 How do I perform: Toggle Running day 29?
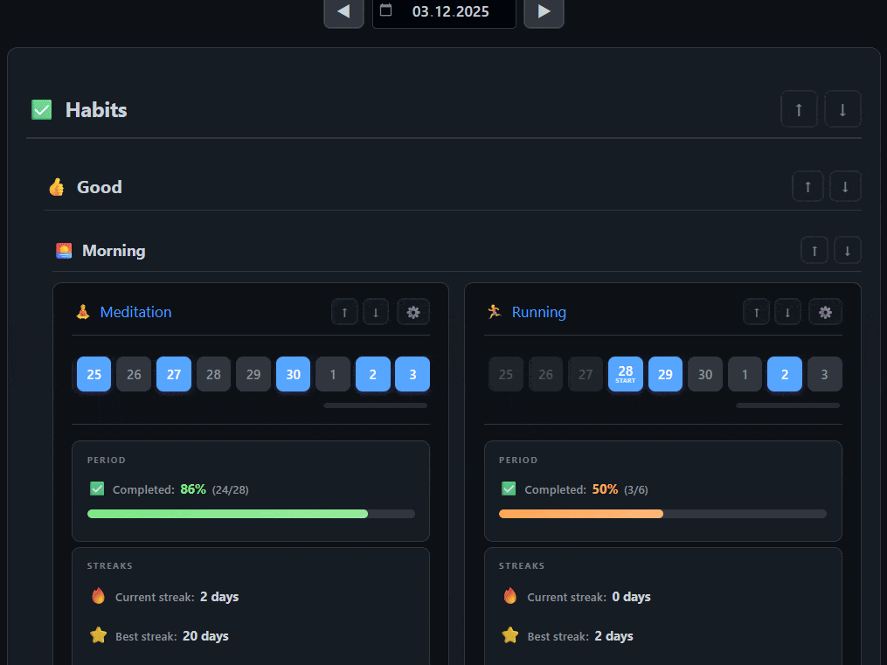(665, 374)
